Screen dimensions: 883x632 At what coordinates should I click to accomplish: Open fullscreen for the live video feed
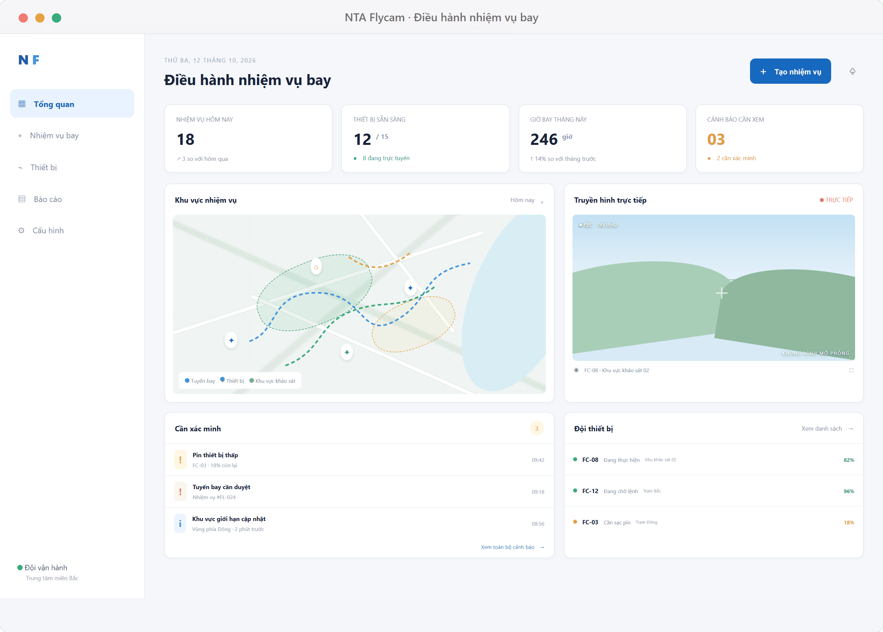851,370
